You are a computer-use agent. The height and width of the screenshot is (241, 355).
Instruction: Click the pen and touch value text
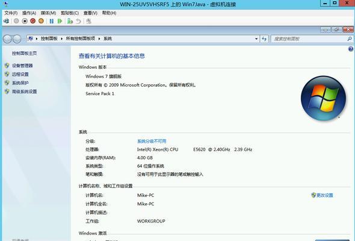(170, 174)
